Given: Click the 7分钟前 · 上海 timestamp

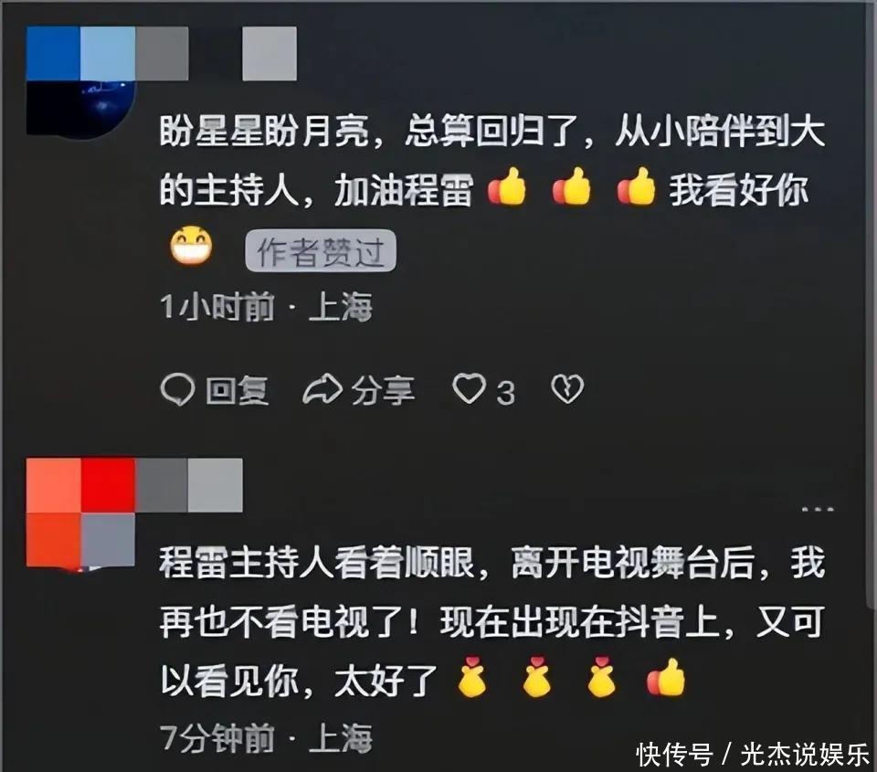Looking at the screenshot, I should pyautogui.click(x=266, y=737).
